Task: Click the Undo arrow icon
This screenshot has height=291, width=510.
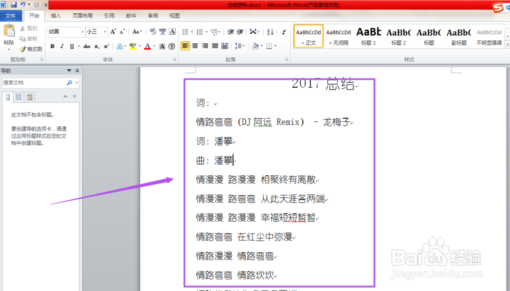Action: tap(22, 5)
